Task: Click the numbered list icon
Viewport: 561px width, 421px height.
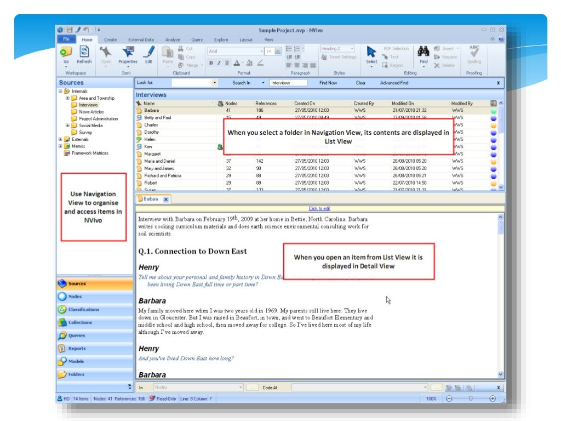Action: 297,49
